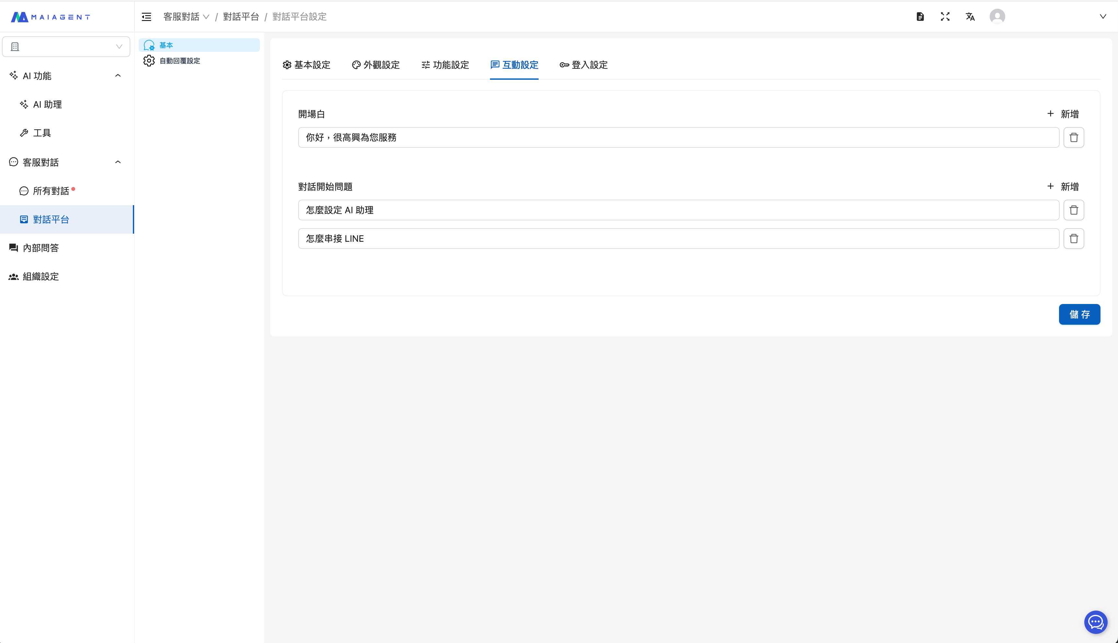Viewport: 1118px width, 643px height.
Task: Open the documentation file icon
Action: (920, 17)
